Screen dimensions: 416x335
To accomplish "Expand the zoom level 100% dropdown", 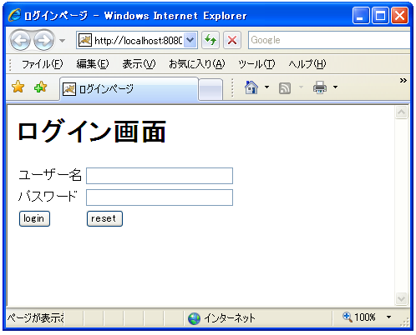I will point(389,317).
